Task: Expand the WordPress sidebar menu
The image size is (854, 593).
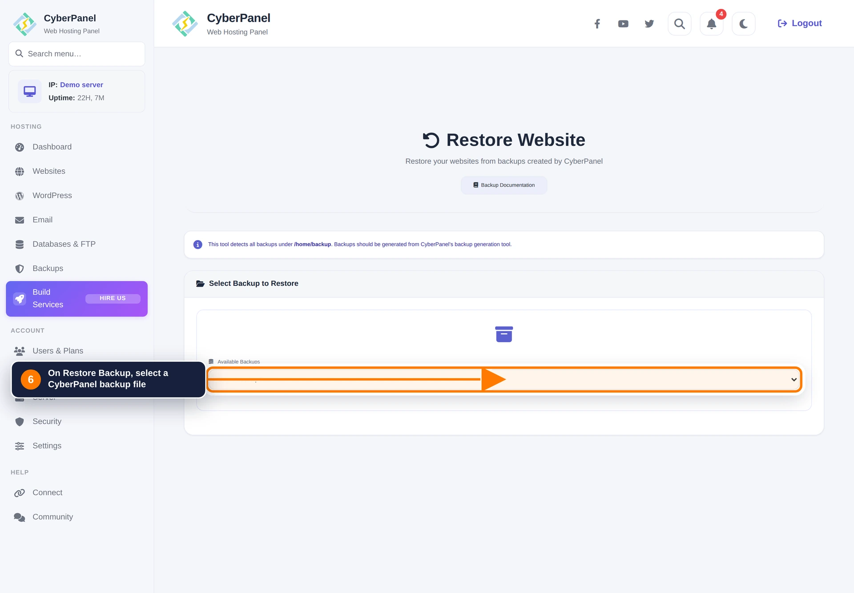Action: coord(52,196)
